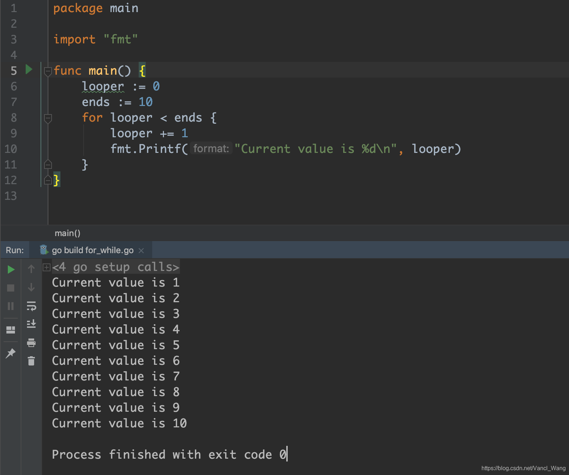Click the print icon in the Run panel
The width and height of the screenshot is (569, 475).
tap(31, 343)
